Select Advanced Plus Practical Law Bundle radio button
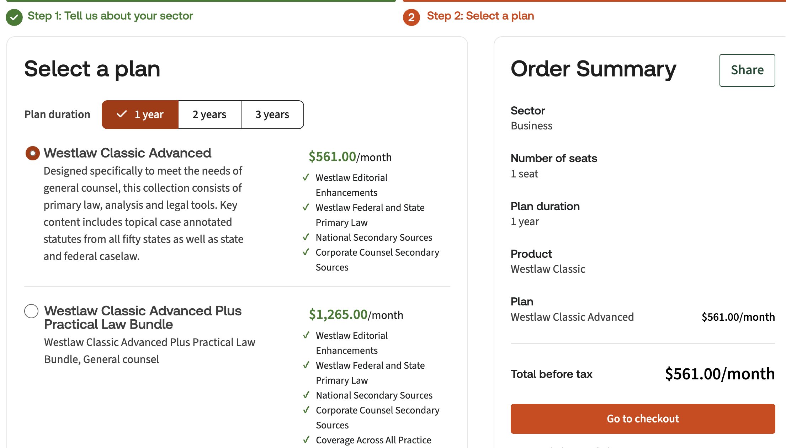 [31, 311]
